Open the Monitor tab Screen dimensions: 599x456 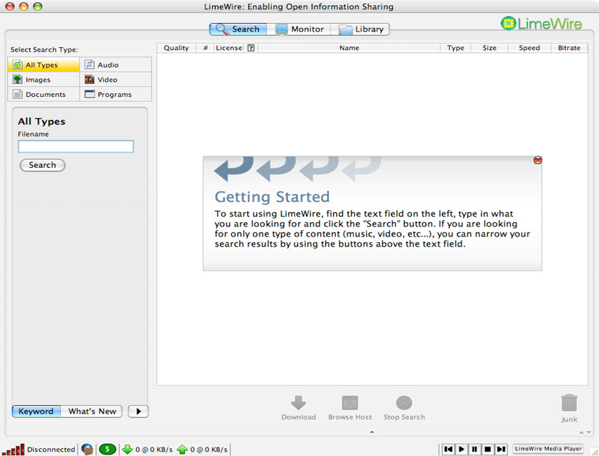[299, 29]
